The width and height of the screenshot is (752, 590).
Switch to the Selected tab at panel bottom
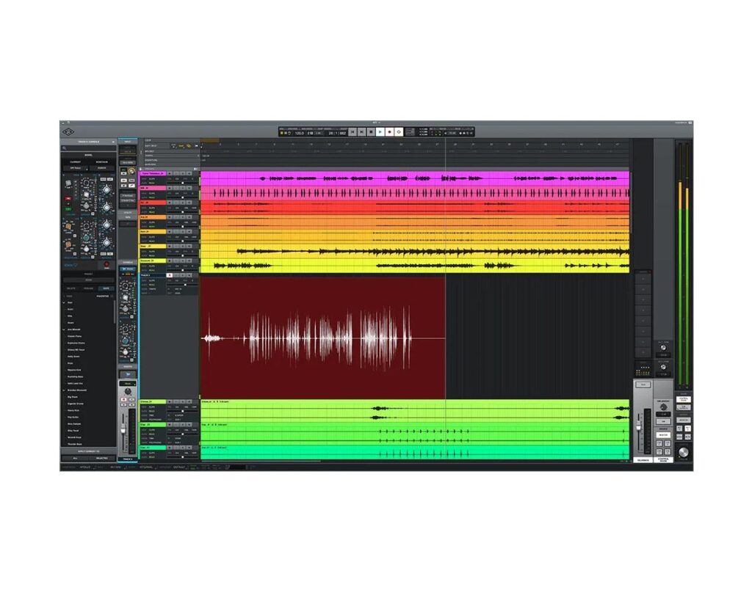pyautogui.click(x=101, y=458)
